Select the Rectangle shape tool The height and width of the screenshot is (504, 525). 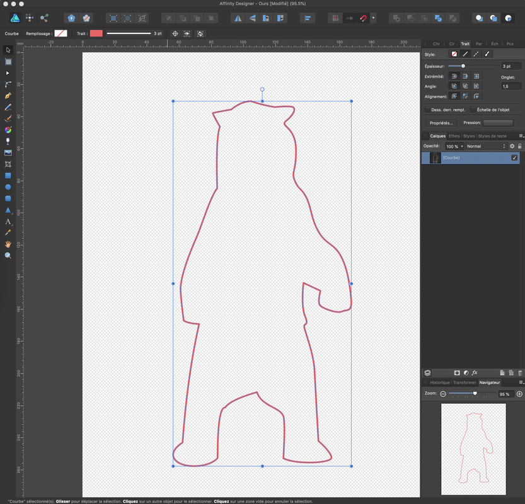point(8,175)
